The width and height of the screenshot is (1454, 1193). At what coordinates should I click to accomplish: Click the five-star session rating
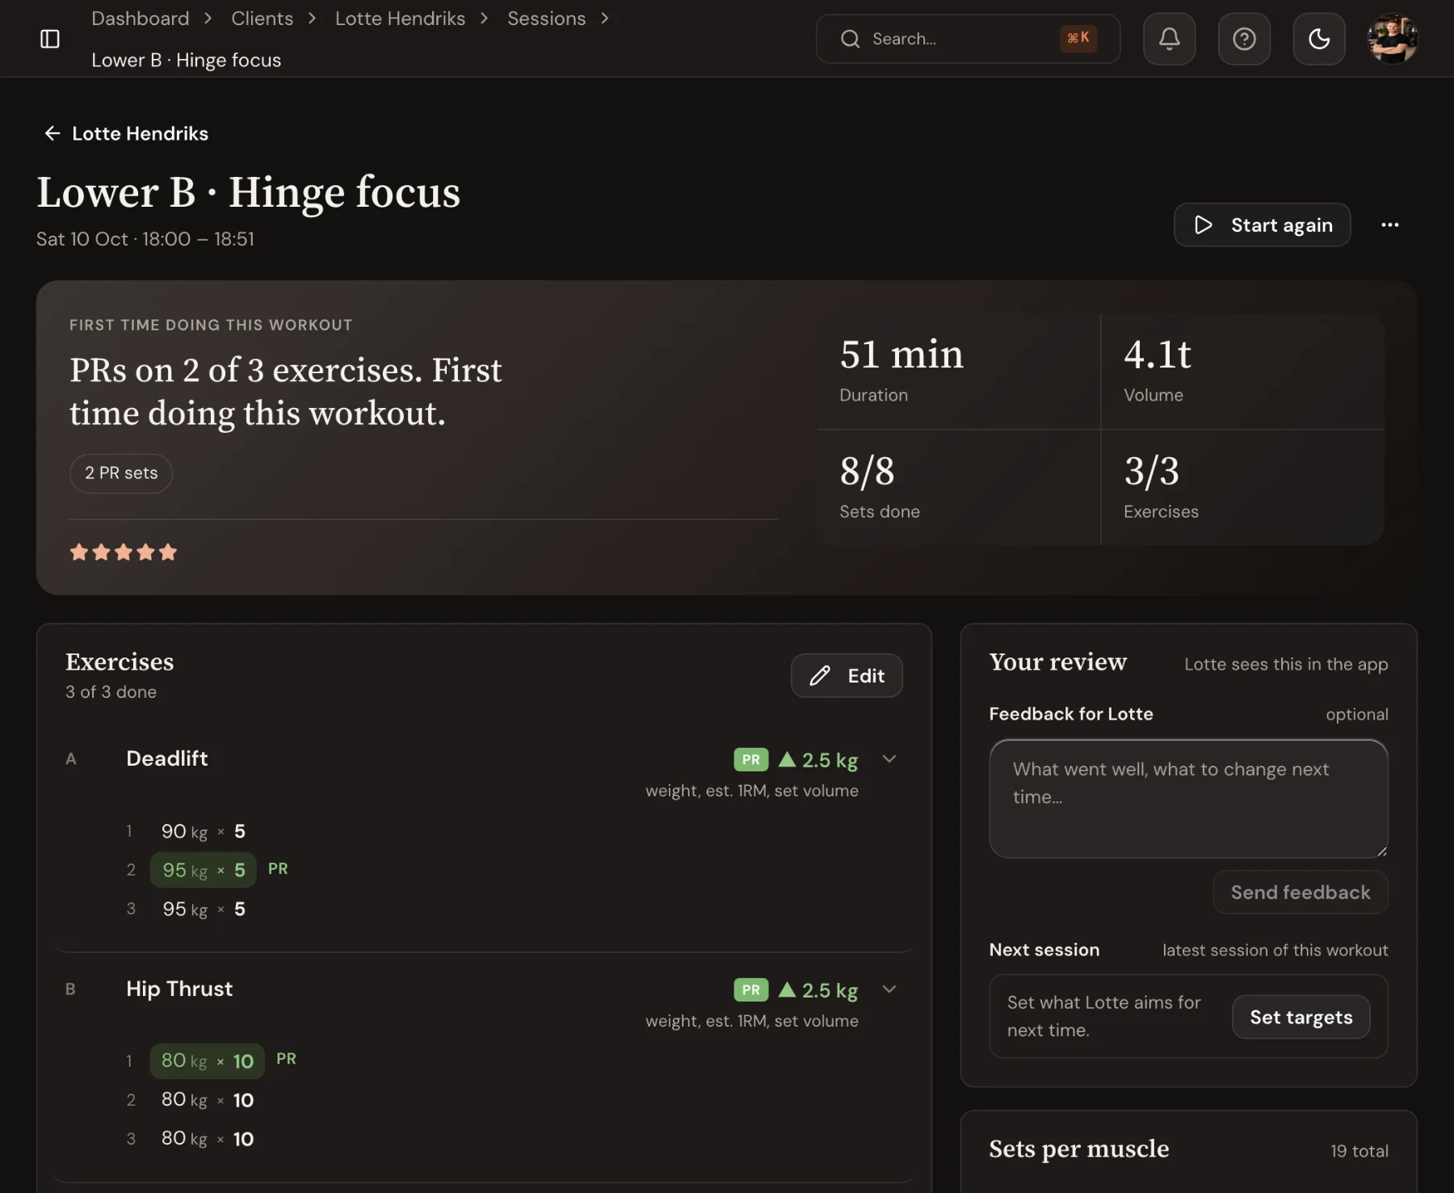tap(123, 552)
